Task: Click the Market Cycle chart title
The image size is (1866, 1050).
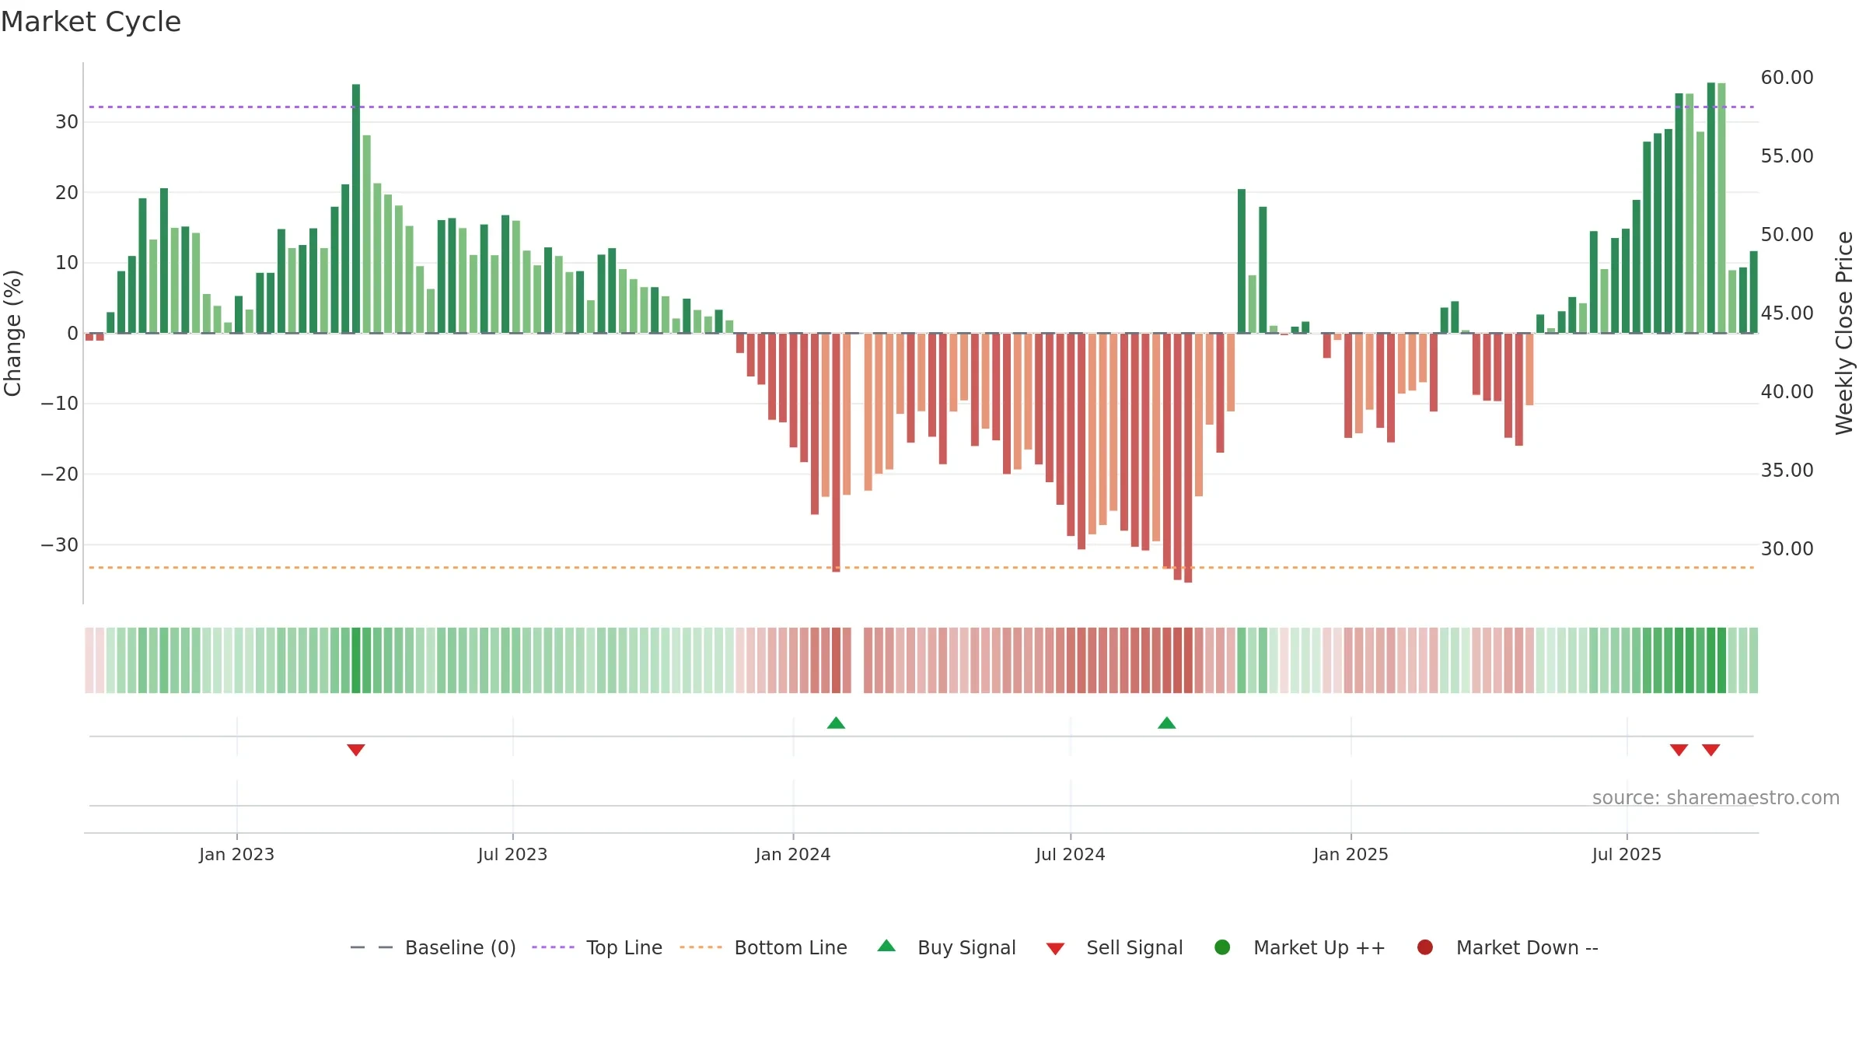Action: pos(91,22)
